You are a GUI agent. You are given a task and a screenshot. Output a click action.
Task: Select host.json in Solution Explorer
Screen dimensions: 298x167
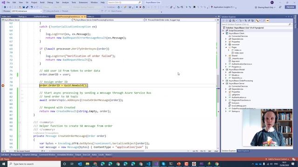pyautogui.click(x=235, y=103)
